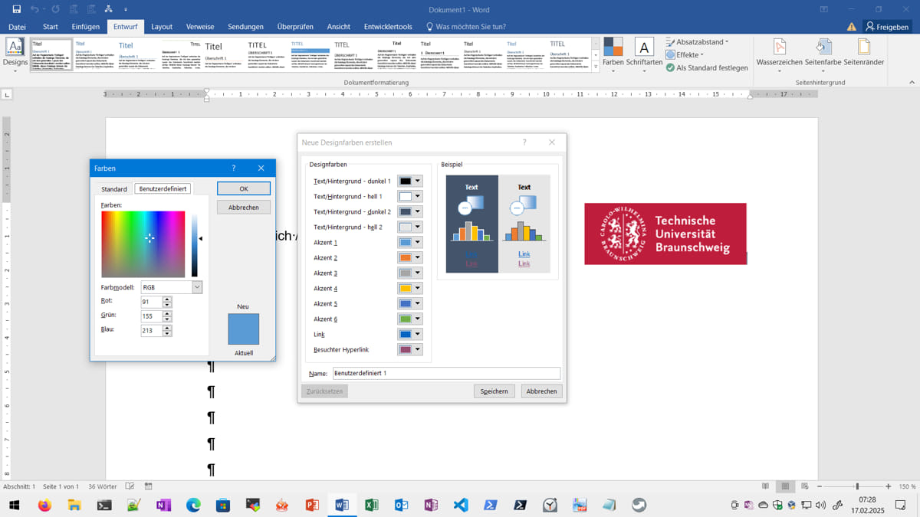The image size is (920, 517).
Task: Confirm color with the OK button
Action: click(x=244, y=188)
